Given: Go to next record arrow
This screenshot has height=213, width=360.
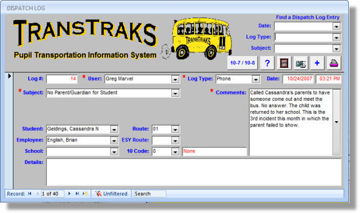Looking at the screenshot, I should (69, 194).
